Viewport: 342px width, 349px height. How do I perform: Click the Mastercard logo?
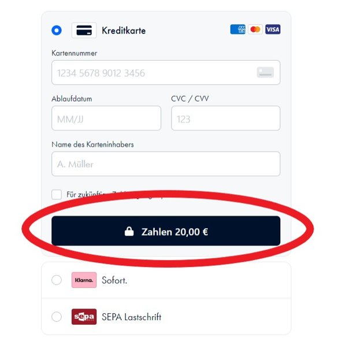(x=255, y=29)
